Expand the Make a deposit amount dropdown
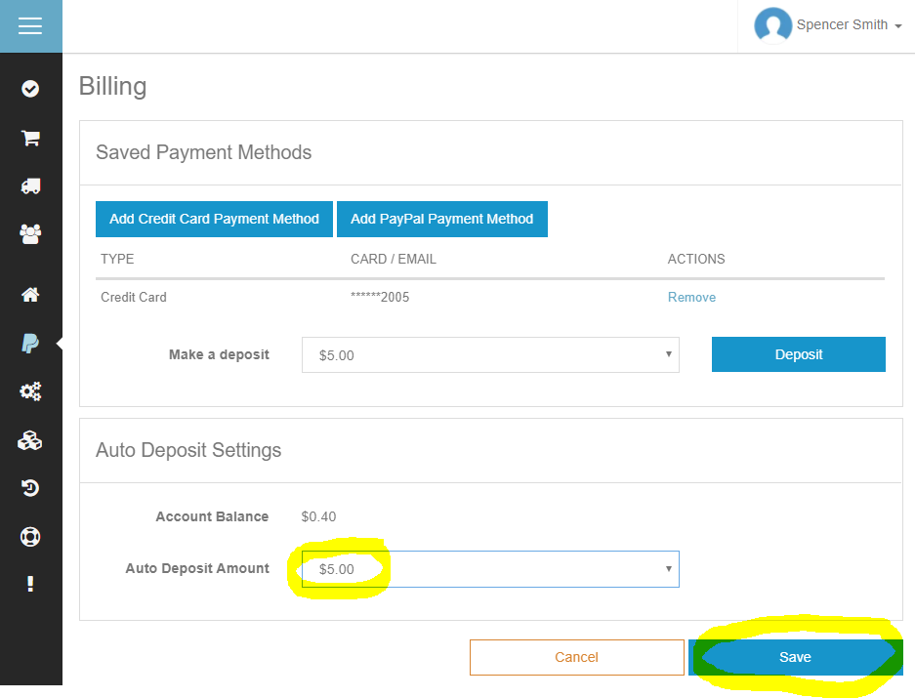 [x=490, y=355]
